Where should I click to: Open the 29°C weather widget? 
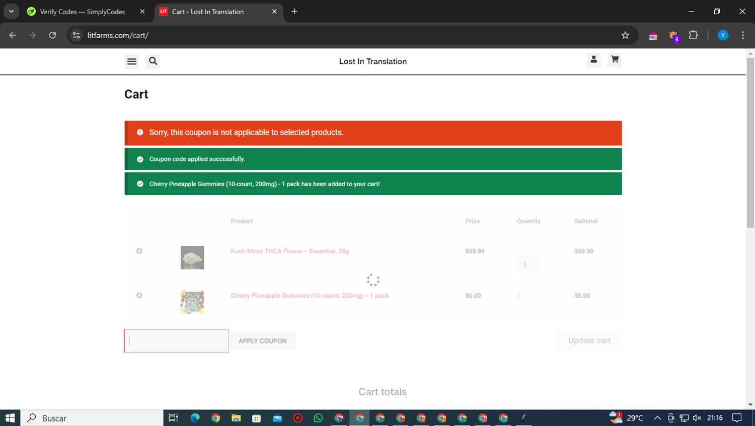pyautogui.click(x=627, y=418)
